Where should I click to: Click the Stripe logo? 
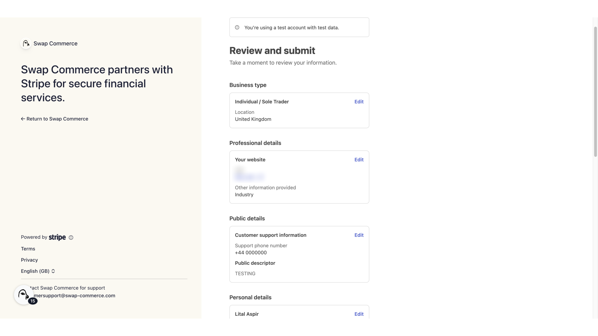(x=57, y=237)
